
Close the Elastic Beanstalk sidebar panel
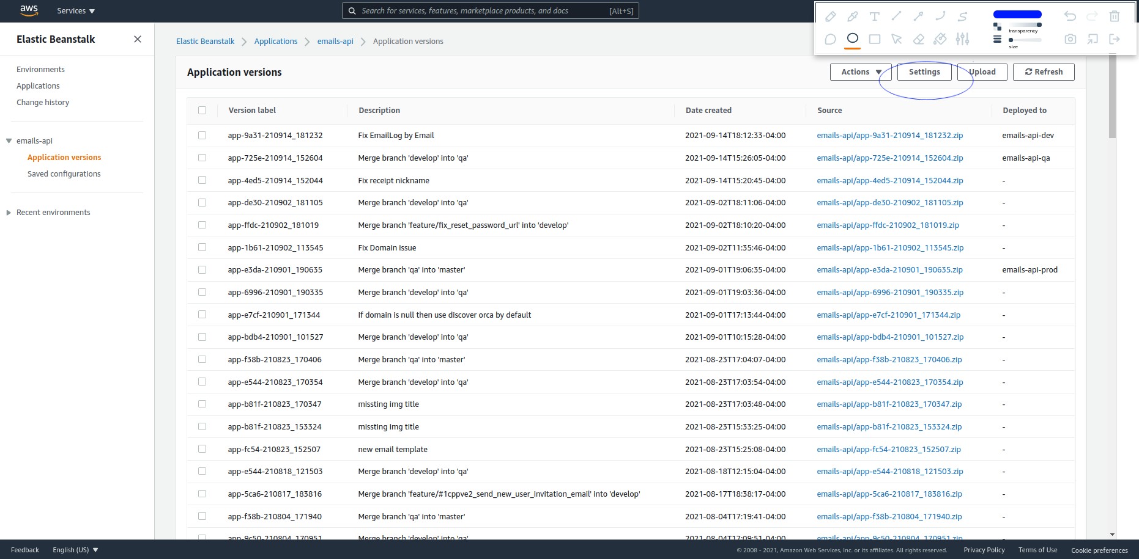coord(138,39)
